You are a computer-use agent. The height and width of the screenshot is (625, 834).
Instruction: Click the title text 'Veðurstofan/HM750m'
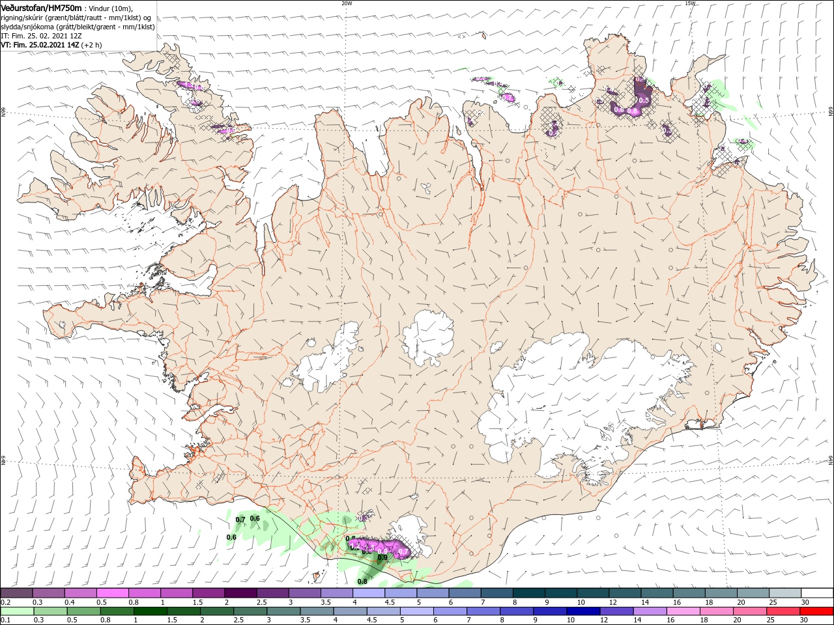[x=41, y=7]
